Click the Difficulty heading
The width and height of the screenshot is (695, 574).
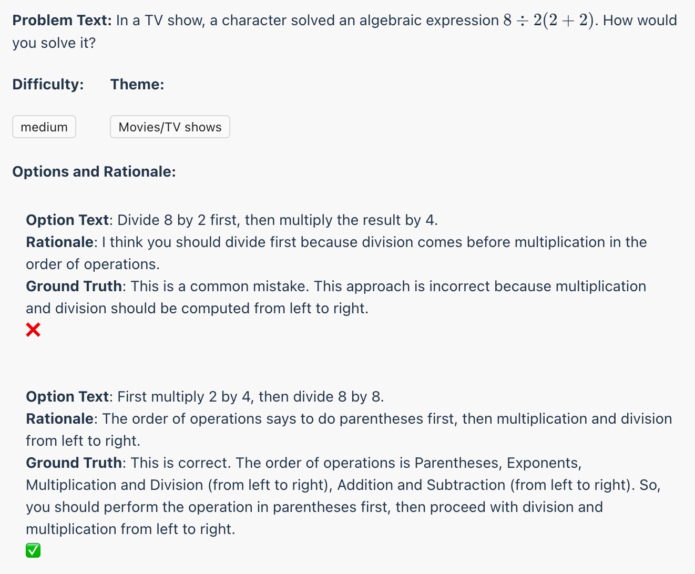tap(48, 84)
